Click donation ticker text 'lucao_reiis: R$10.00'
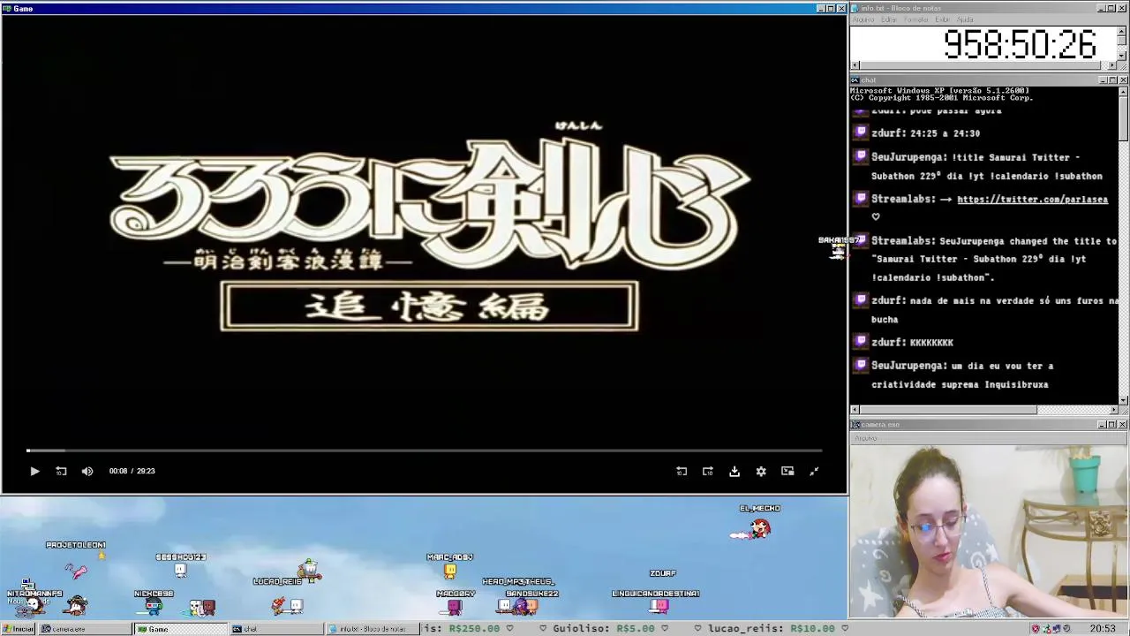This screenshot has height=636, width=1130. (x=771, y=629)
